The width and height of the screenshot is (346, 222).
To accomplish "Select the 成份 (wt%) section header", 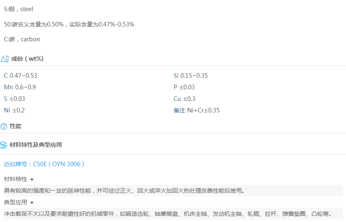I will [x=27, y=59].
